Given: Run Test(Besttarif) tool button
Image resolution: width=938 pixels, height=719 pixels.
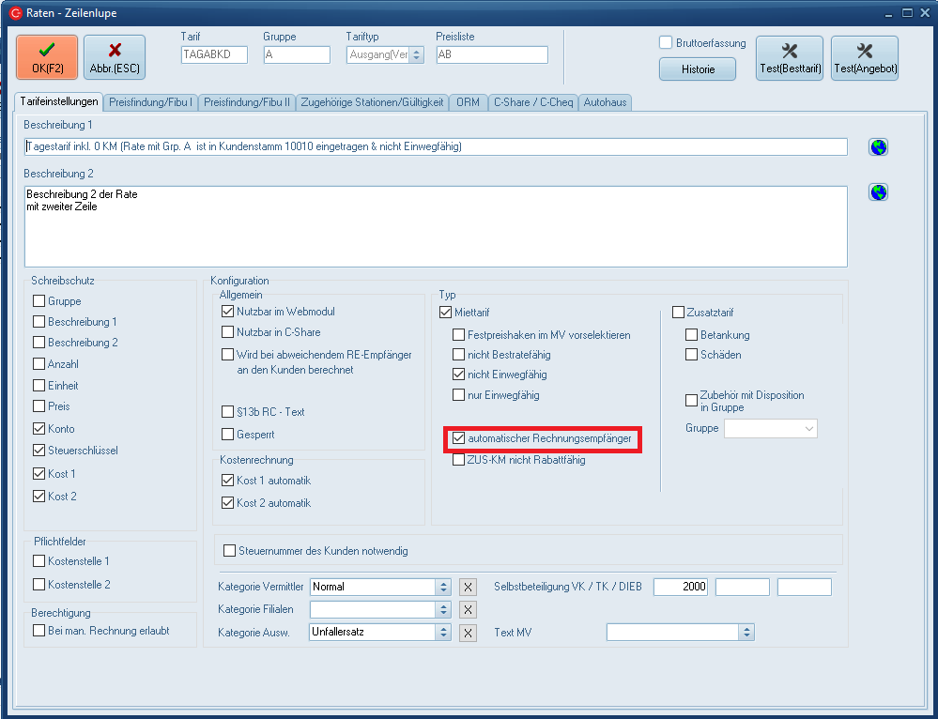Looking at the screenshot, I should tap(789, 57).
